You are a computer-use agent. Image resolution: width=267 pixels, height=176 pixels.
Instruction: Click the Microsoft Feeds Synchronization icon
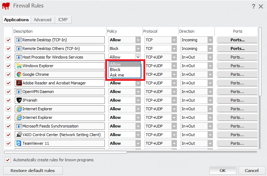coord(19,126)
